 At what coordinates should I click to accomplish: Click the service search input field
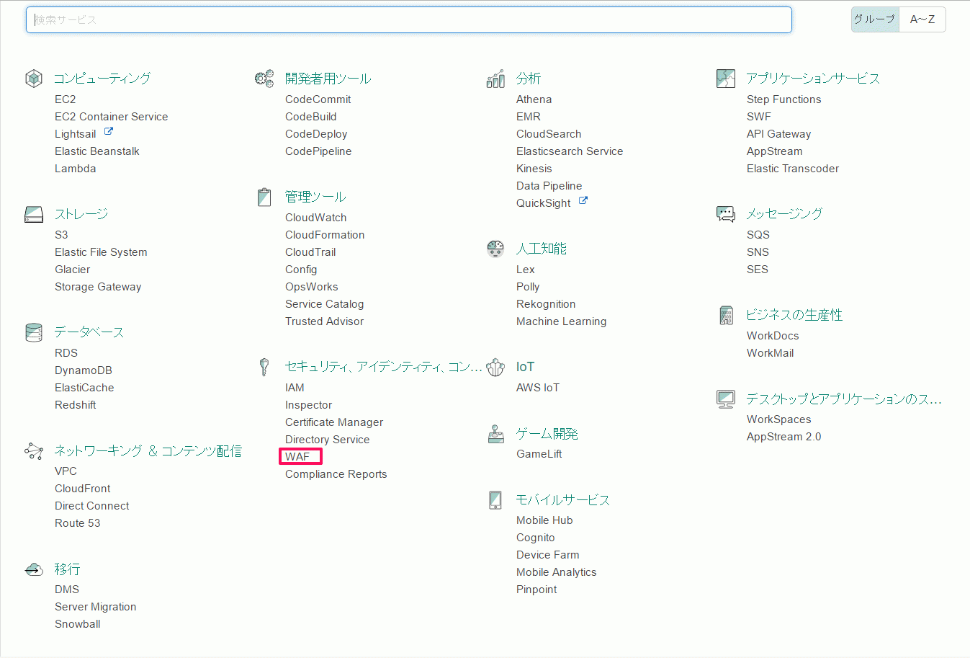tap(409, 19)
